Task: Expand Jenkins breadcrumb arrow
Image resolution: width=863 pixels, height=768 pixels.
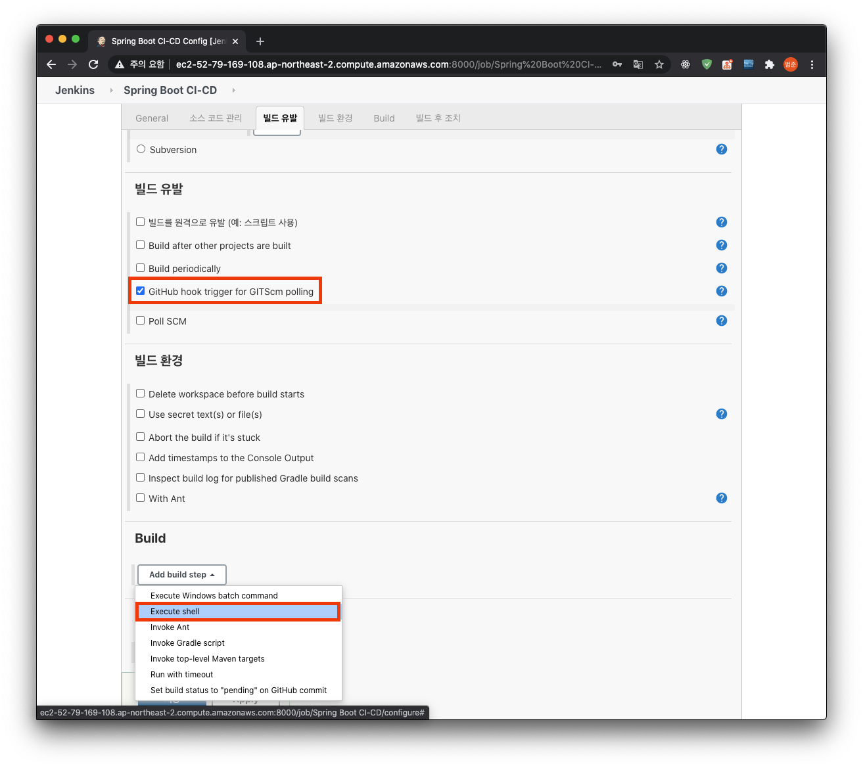Action: pos(111,91)
